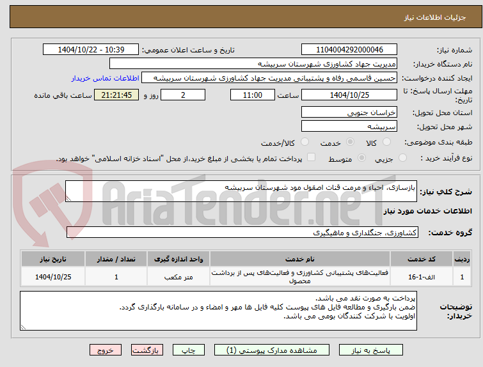The height and width of the screenshot is (367, 483).
Task: Click the buyer name field مدیریت جهاد کشاورزی
Action: [x=253, y=64]
